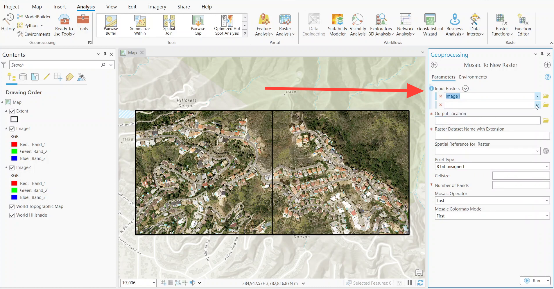Screen dimensions: 554x289
Task: Open Business Analysis tools
Action: [x=455, y=25]
